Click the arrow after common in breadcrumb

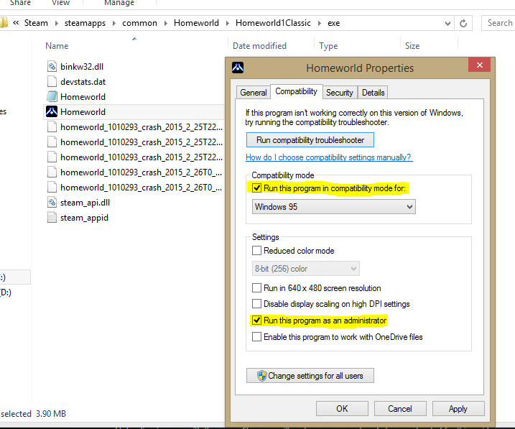click(165, 23)
